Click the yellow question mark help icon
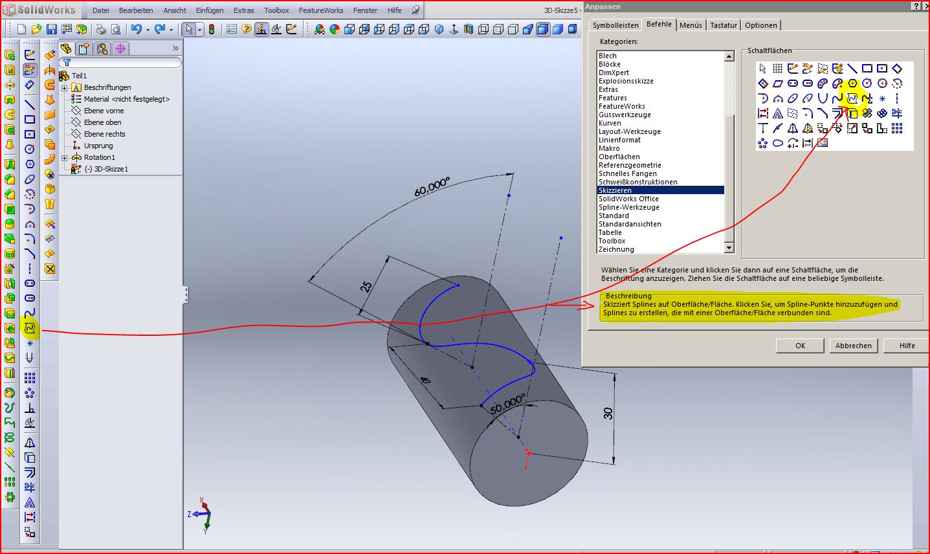Image resolution: width=930 pixels, height=554 pixels. coord(247,29)
